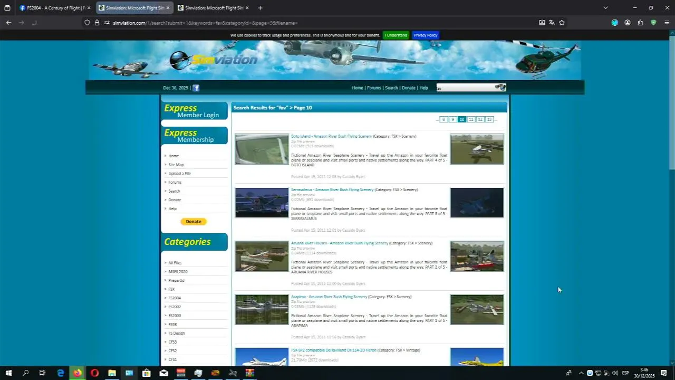Click the volume speaker icon in the system tray
Viewport: 675px width, 380px height.
point(615,373)
